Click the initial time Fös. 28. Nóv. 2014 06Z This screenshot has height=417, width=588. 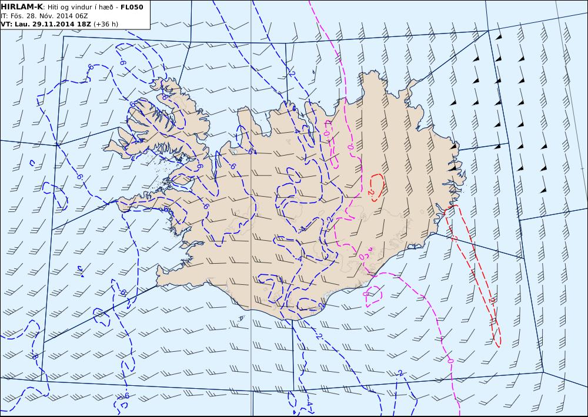(x=49, y=16)
